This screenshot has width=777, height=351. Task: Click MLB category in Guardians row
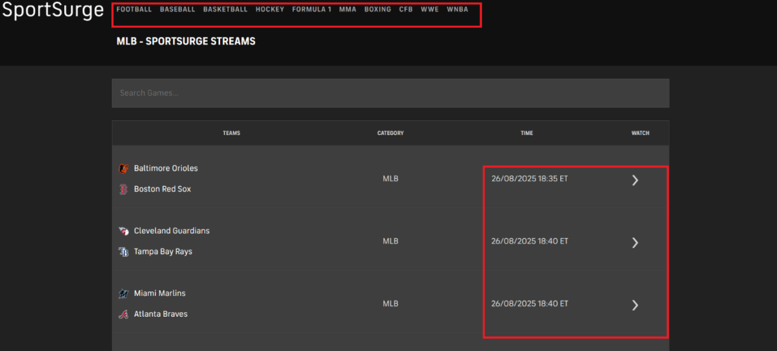coord(390,241)
